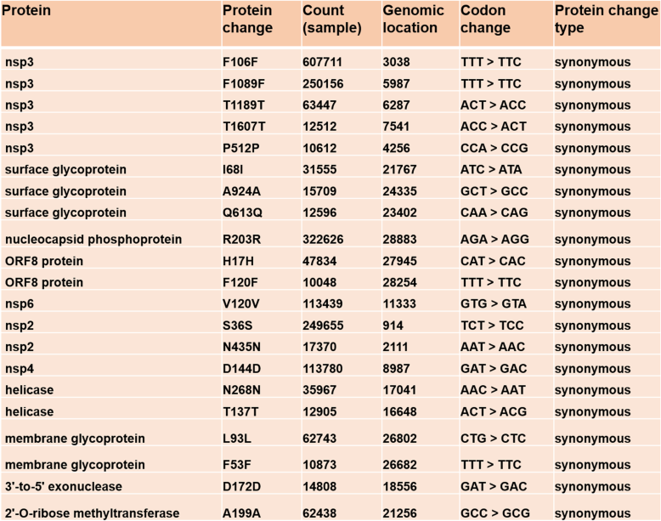661x521 pixels.
Task: Click the count value 250156
Action: tap(324, 84)
